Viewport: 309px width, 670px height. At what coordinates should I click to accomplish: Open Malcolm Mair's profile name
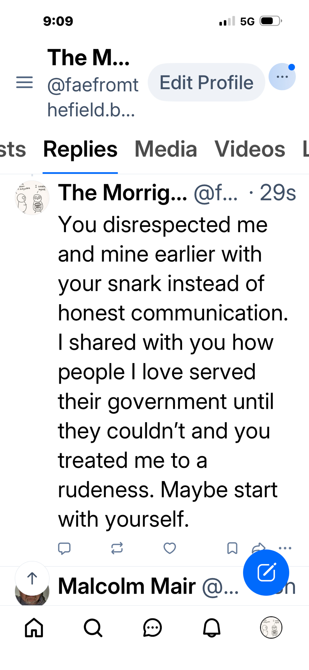(127, 586)
